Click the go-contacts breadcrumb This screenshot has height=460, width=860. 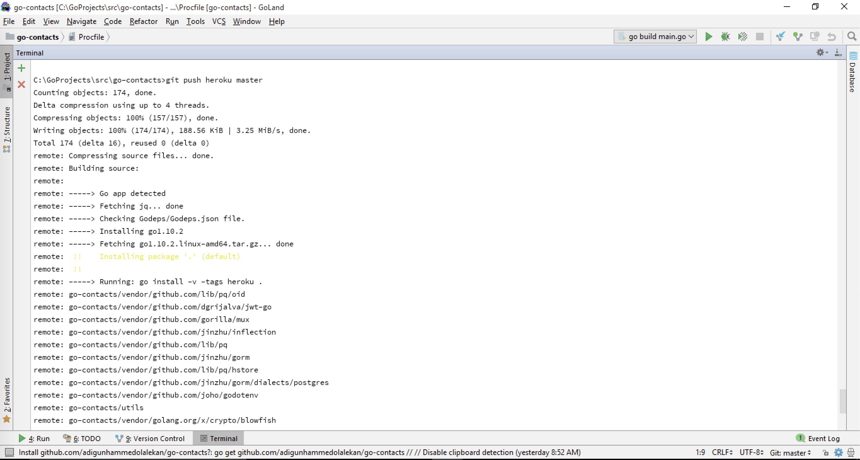tap(37, 37)
